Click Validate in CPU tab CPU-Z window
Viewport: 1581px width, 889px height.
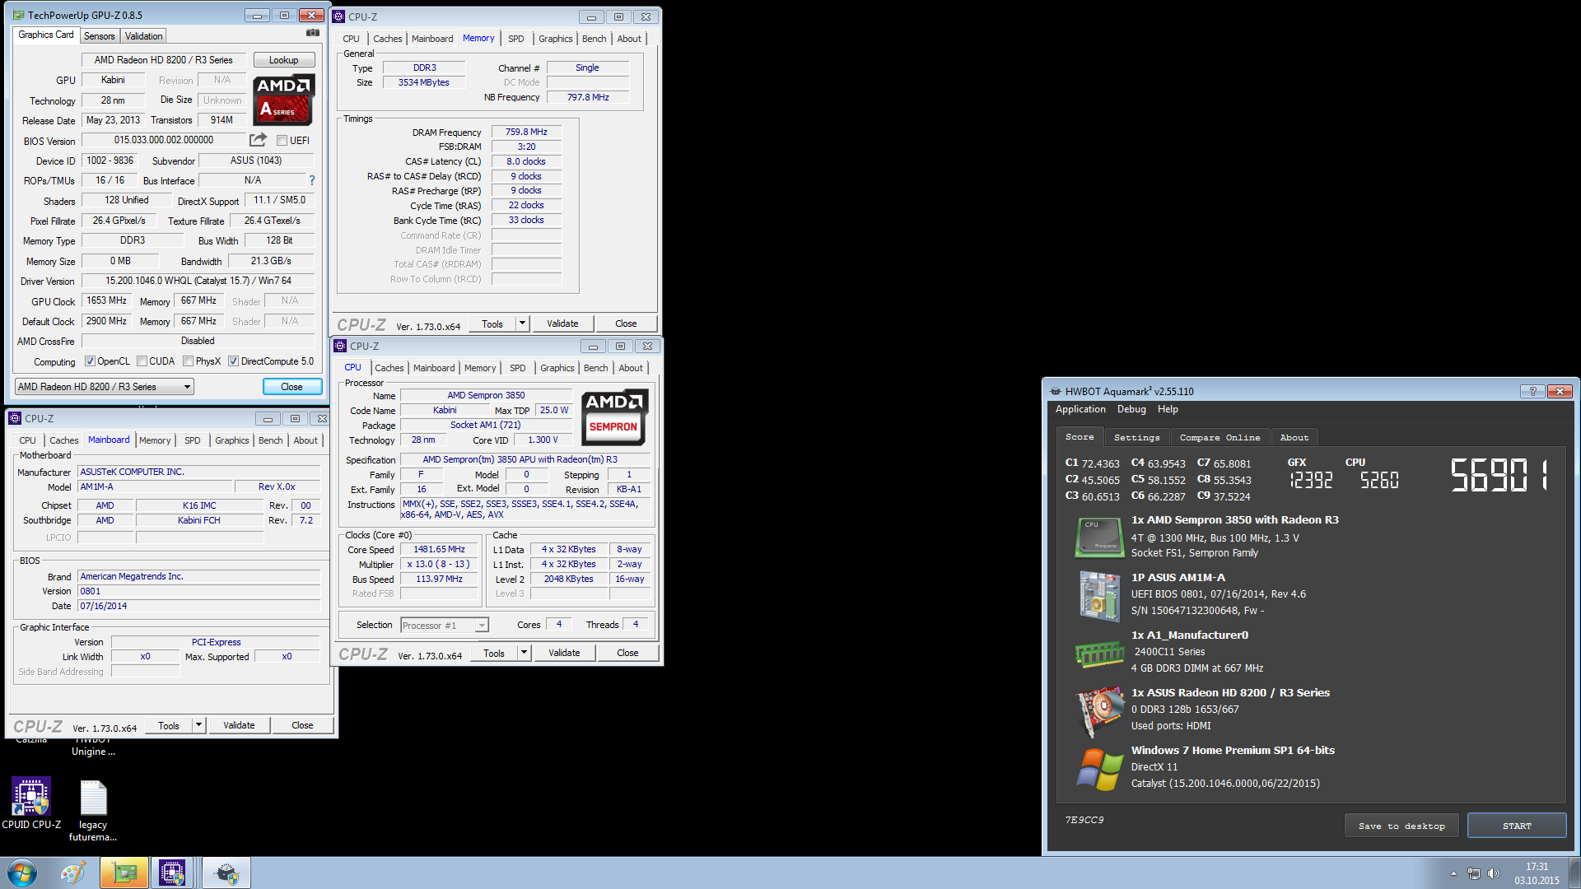564,653
